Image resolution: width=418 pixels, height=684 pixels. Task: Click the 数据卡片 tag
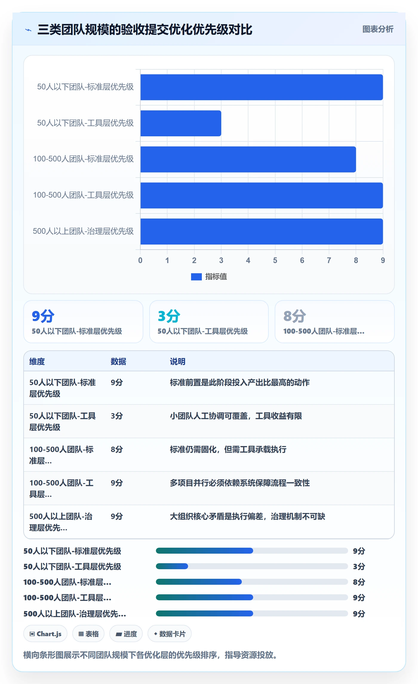170,634
